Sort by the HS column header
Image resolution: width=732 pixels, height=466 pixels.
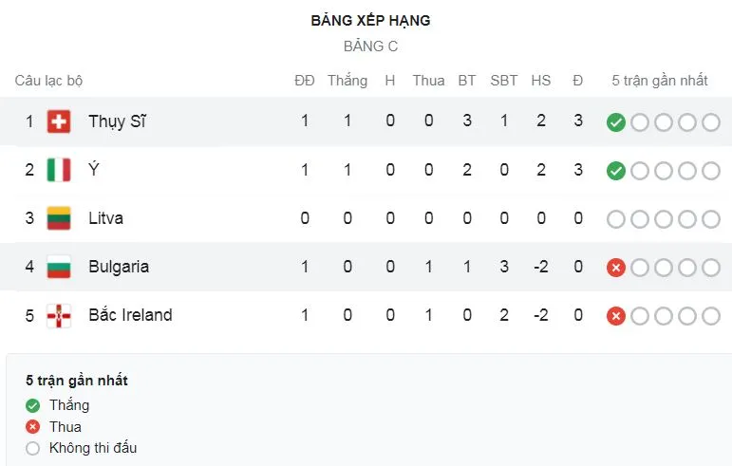[541, 81]
